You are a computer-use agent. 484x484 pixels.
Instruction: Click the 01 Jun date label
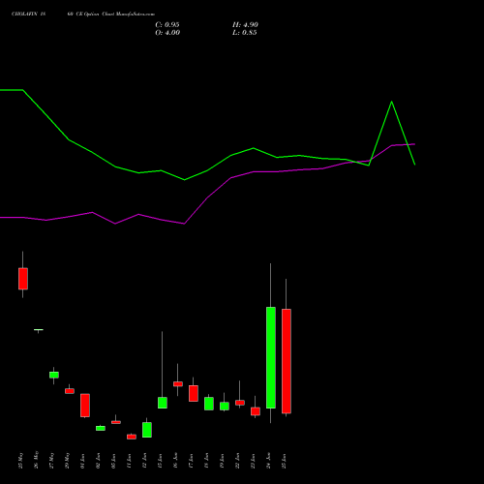(83, 461)
